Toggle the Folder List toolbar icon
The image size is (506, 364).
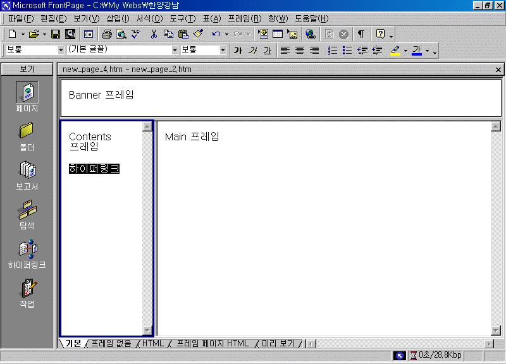click(x=88, y=34)
